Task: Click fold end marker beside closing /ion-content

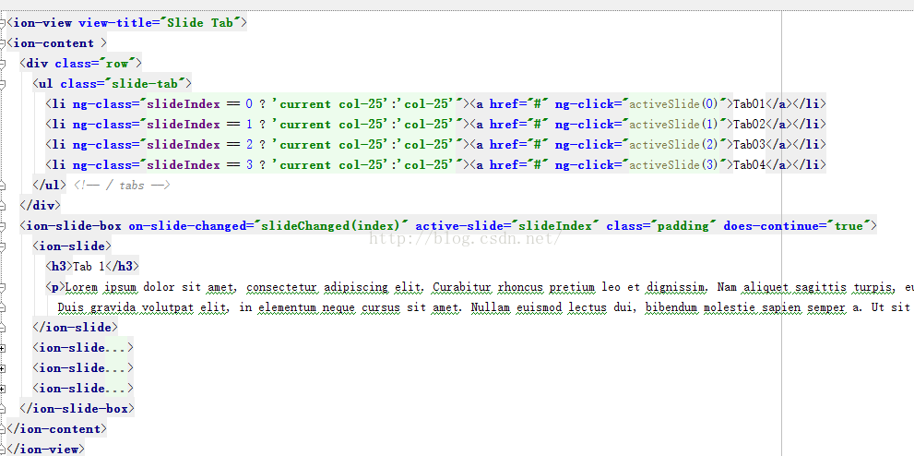Action: coord(3,429)
